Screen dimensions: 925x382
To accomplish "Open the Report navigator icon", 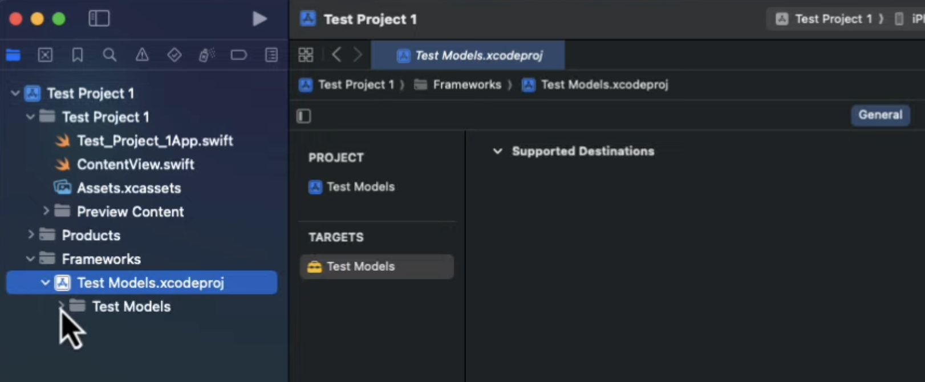I will click(x=271, y=55).
